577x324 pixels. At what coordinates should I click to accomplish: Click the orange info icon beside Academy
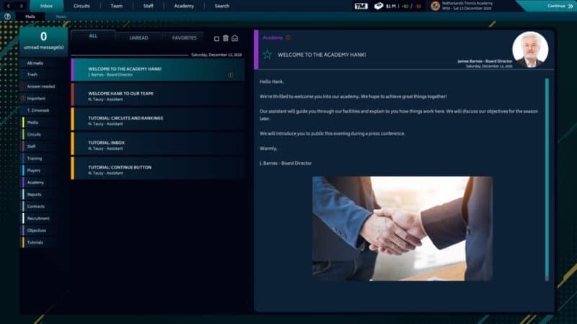click(x=288, y=37)
